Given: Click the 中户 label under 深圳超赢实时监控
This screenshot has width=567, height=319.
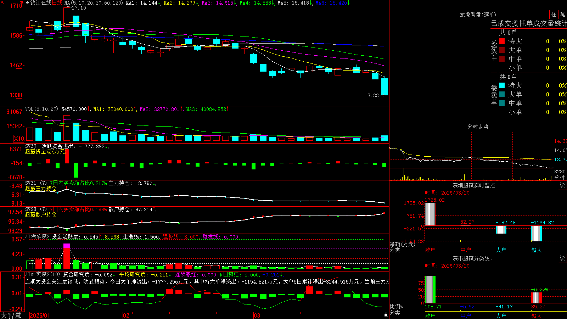Looking at the screenshot, I should [465, 250].
